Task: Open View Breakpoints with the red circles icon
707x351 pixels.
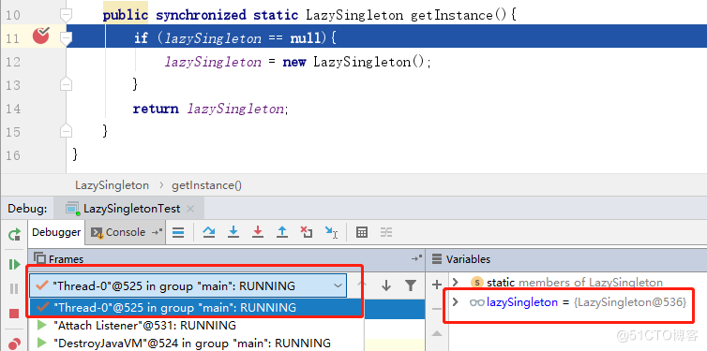Action: pos(15,344)
